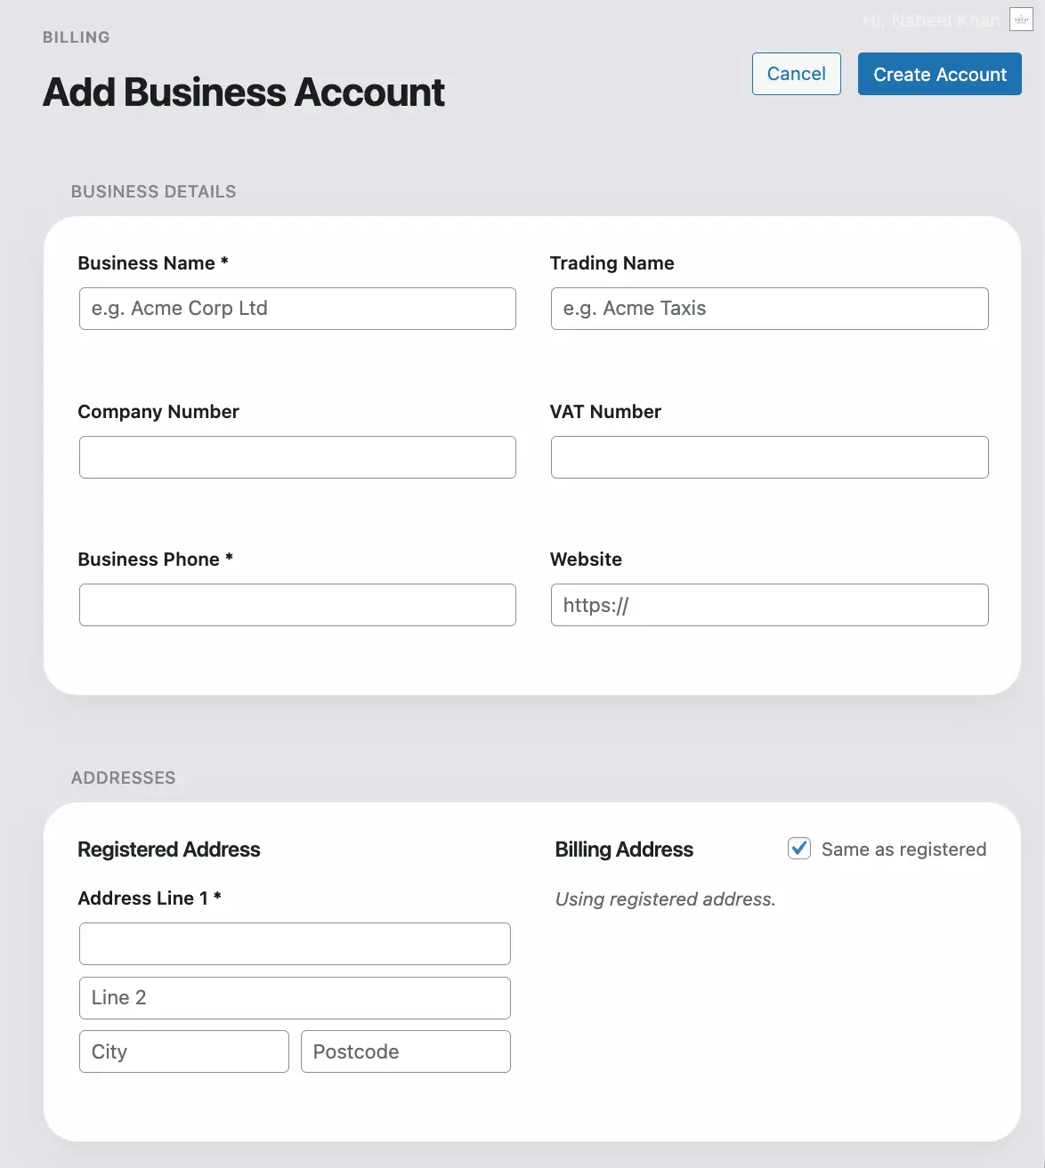
Task: Click the "Registered Address" heading
Action: pos(169,850)
